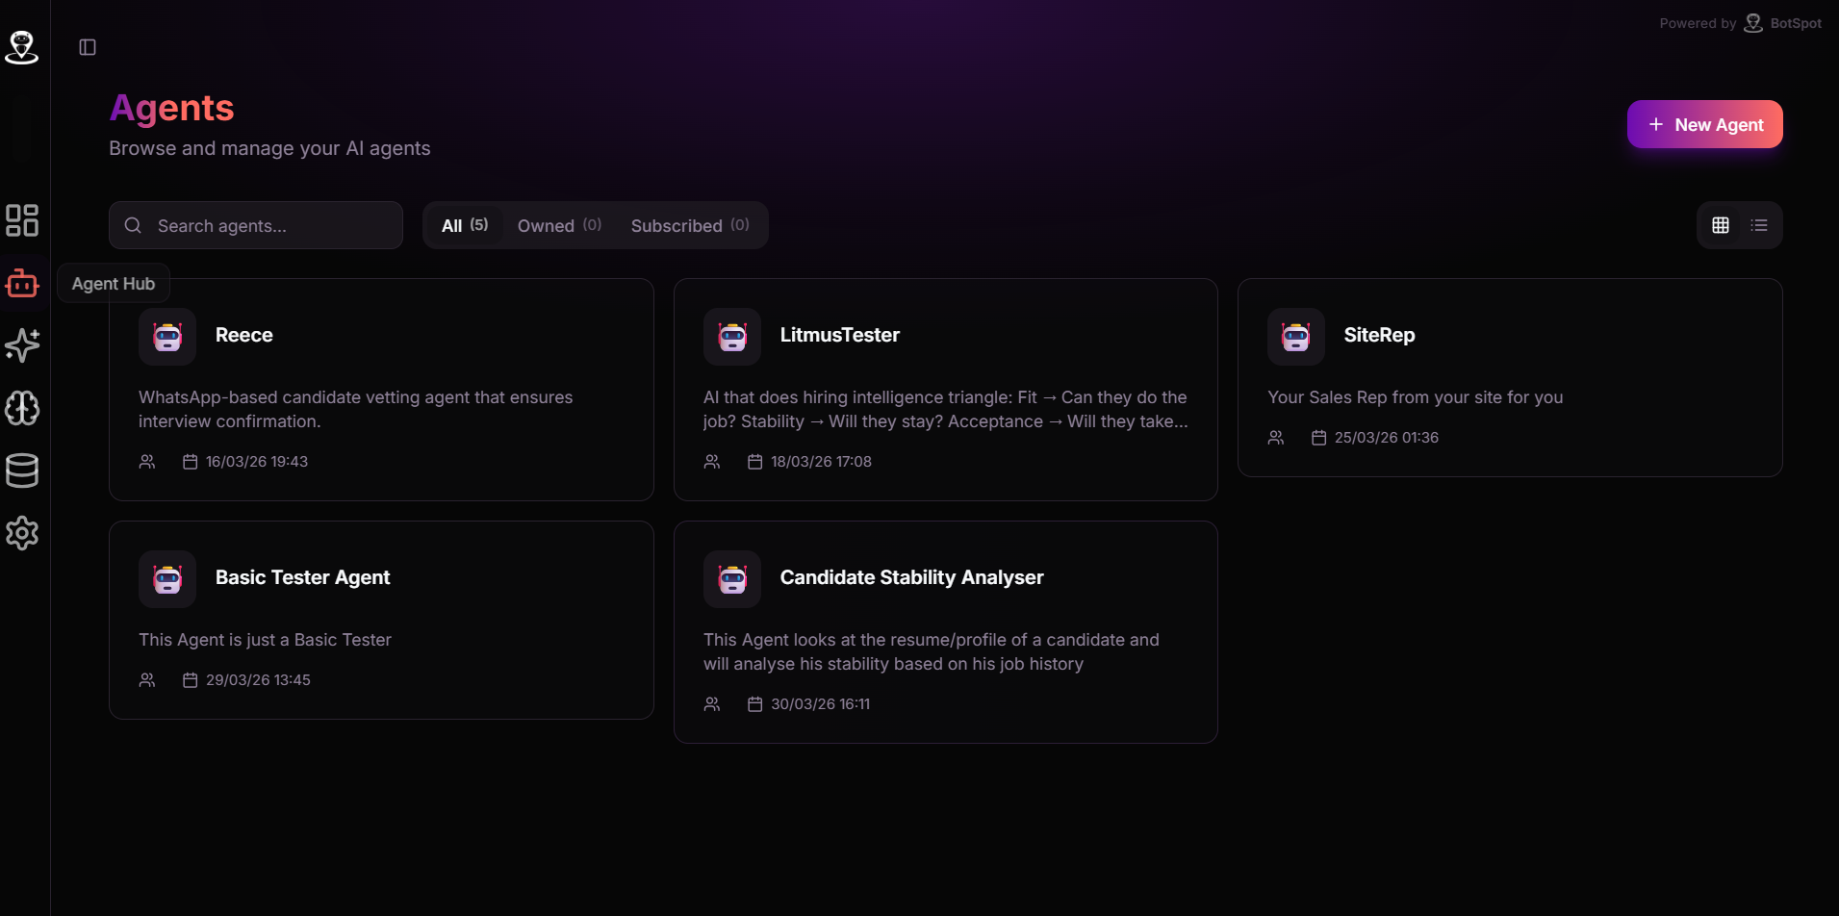Open the settings gear in the sidebar
The width and height of the screenshot is (1839, 916).
coord(21,533)
